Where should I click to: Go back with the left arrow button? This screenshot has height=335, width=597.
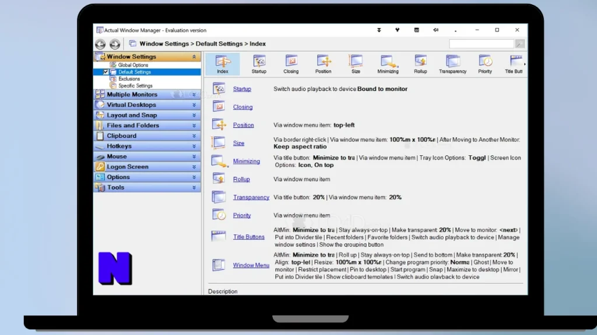100,44
